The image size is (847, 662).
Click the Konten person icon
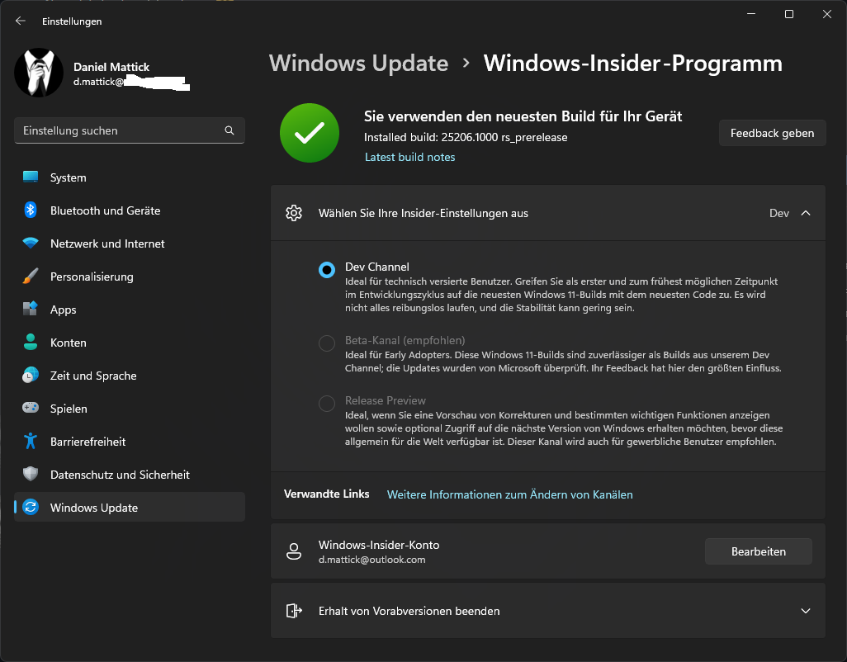(x=31, y=342)
